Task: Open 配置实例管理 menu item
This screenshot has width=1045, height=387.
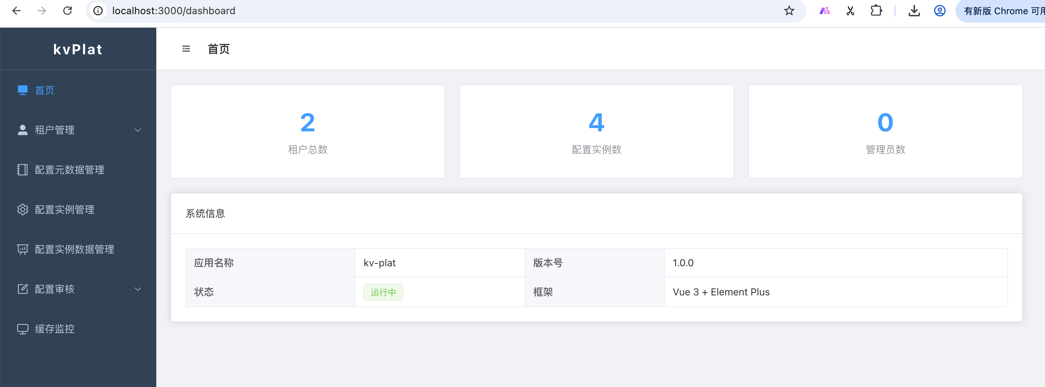Action: (x=78, y=209)
